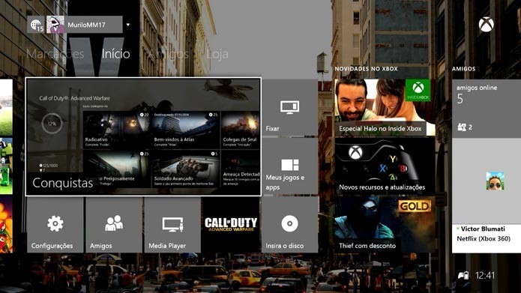Select the friend avatar with sunglasses
The width and height of the screenshot is (521, 293).
coord(495,181)
